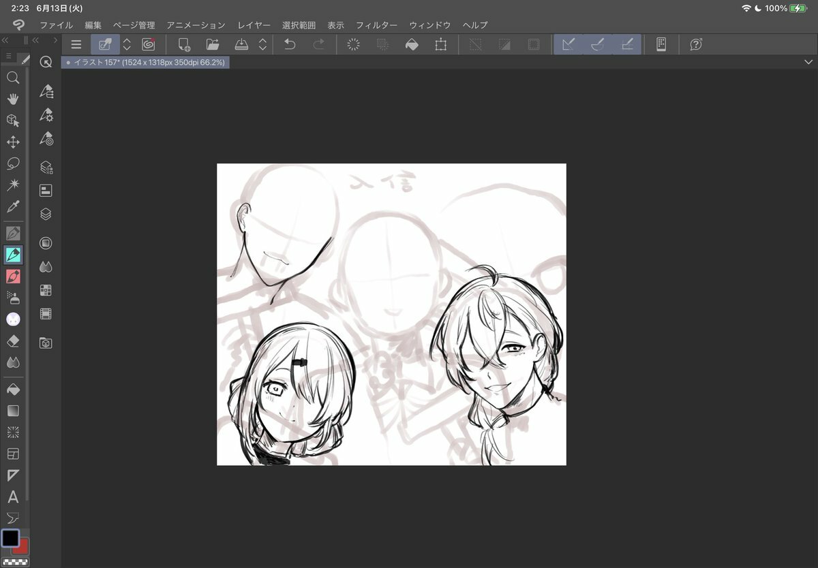Select the Zoom magnifier tool
The width and height of the screenshot is (818, 568).
(13, 78)
